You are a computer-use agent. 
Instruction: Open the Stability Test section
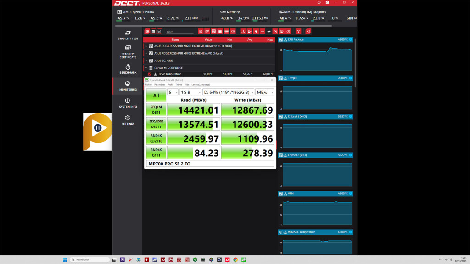[128, 35]
